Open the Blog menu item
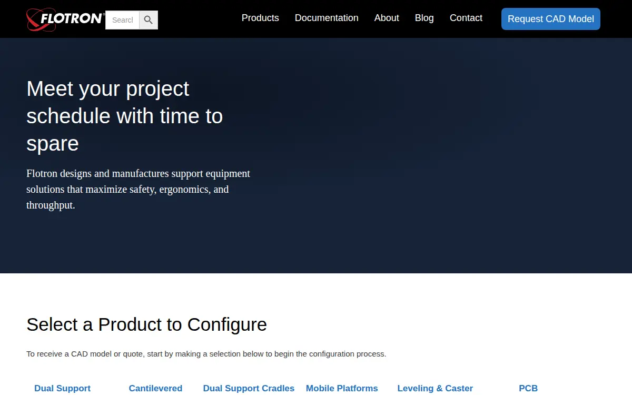The width and height of the screenshot is (632, 395). [424, 18]
